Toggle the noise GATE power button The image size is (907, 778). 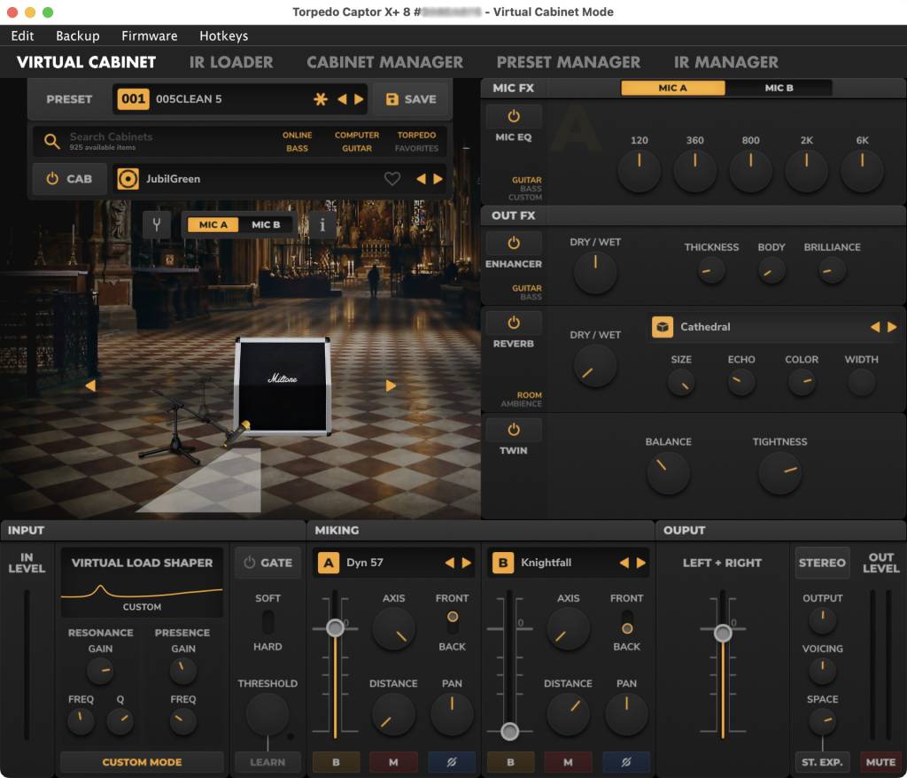pyautogui.click(x=267, y=563)
